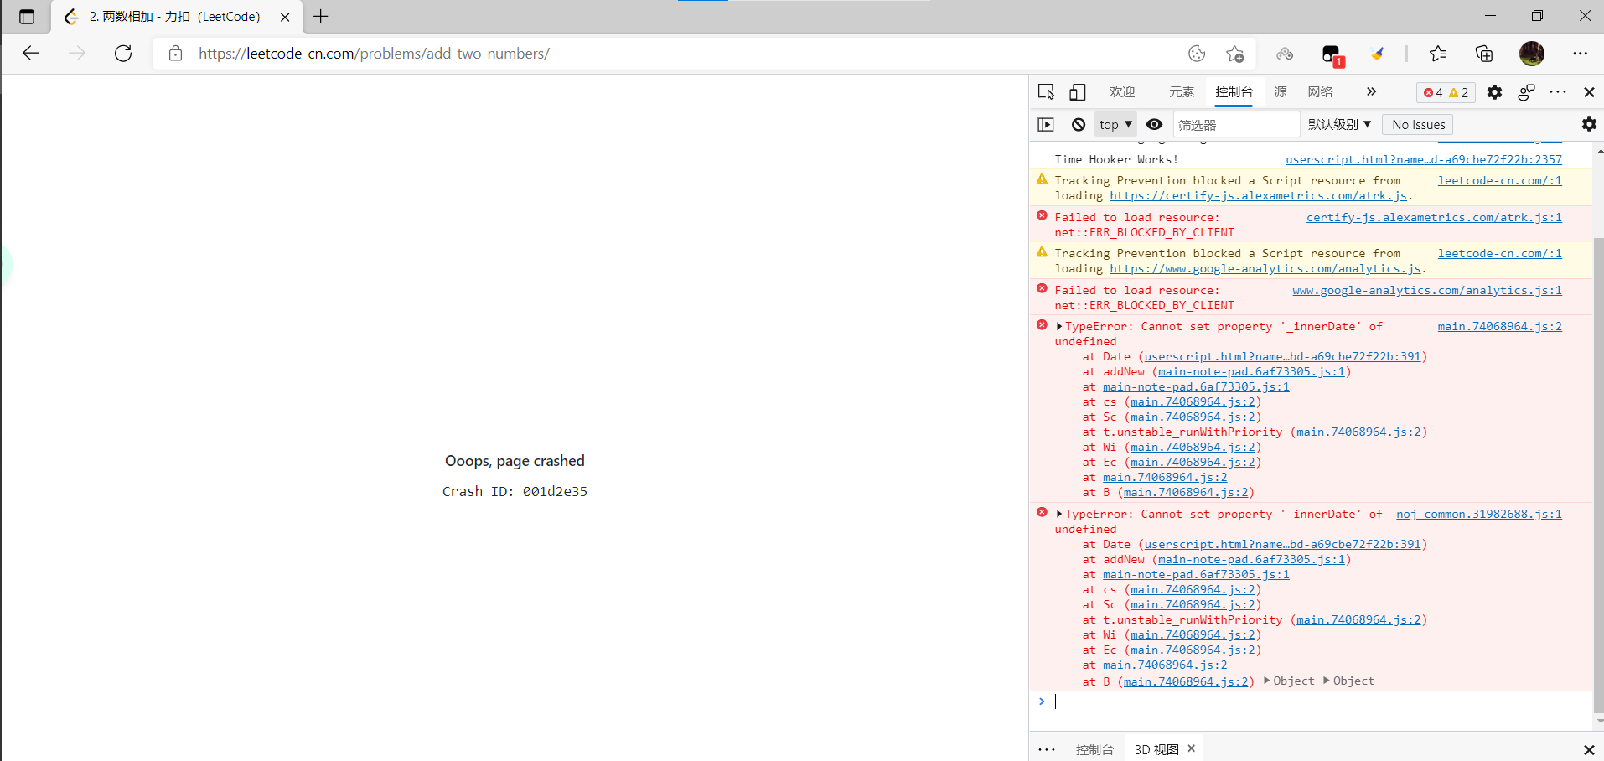This screenshot has height=761, width=1604.
Task: Click the inspect element picker icon
Action: tap(1046, 92)
